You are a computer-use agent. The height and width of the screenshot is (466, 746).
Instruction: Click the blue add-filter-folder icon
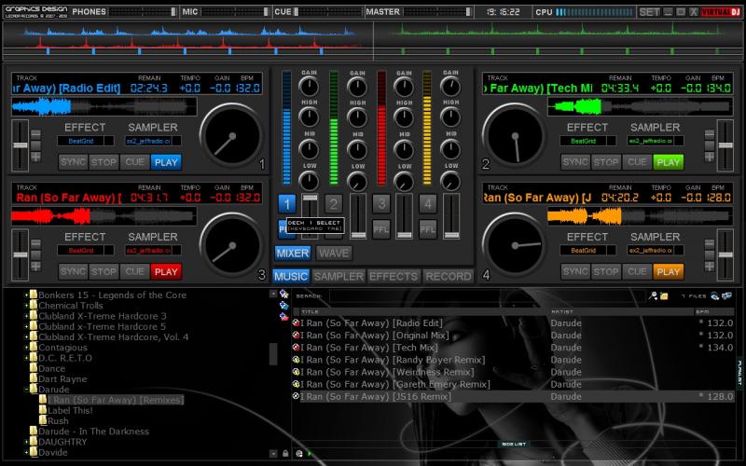283,306
